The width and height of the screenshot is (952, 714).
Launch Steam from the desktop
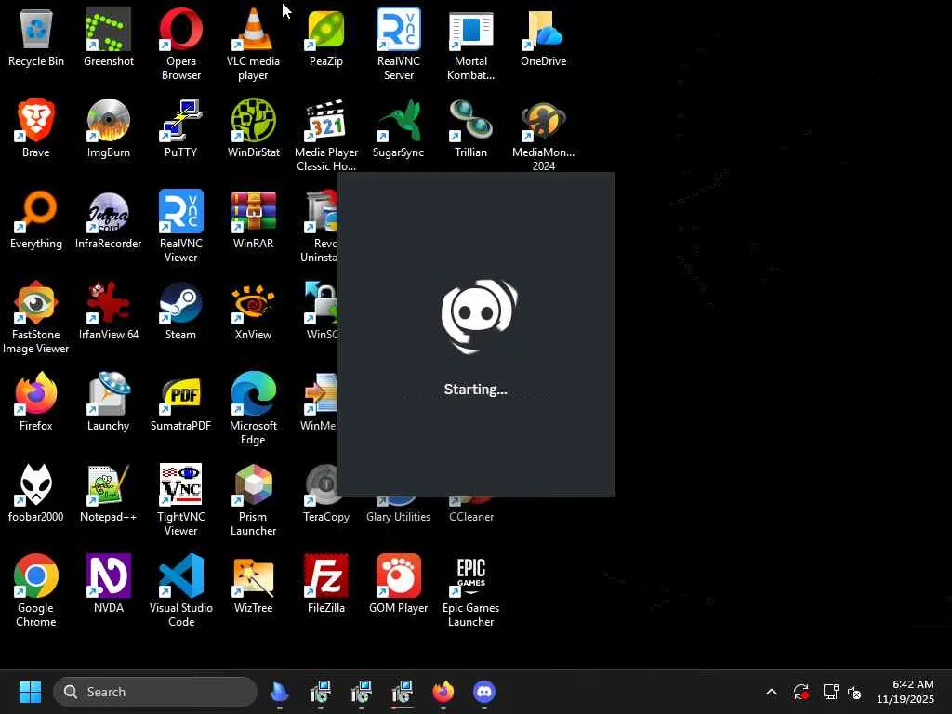point(181,311)
